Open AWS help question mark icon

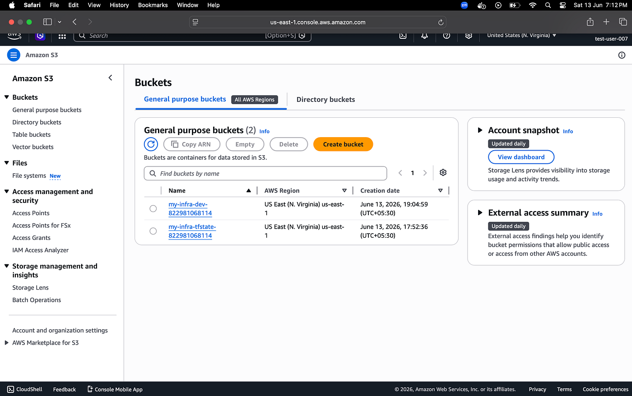(446, 36)
